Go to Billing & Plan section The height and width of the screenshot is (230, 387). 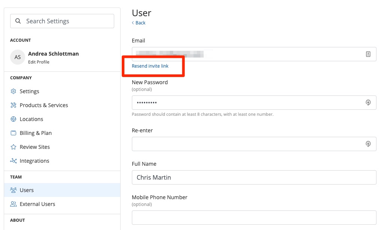point(36,133)
